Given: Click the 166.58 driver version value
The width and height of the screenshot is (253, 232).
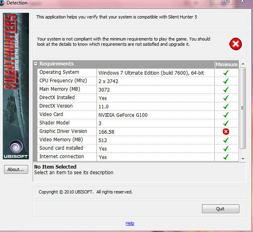Looking at the screenshot, I should [x=106, y=132].
